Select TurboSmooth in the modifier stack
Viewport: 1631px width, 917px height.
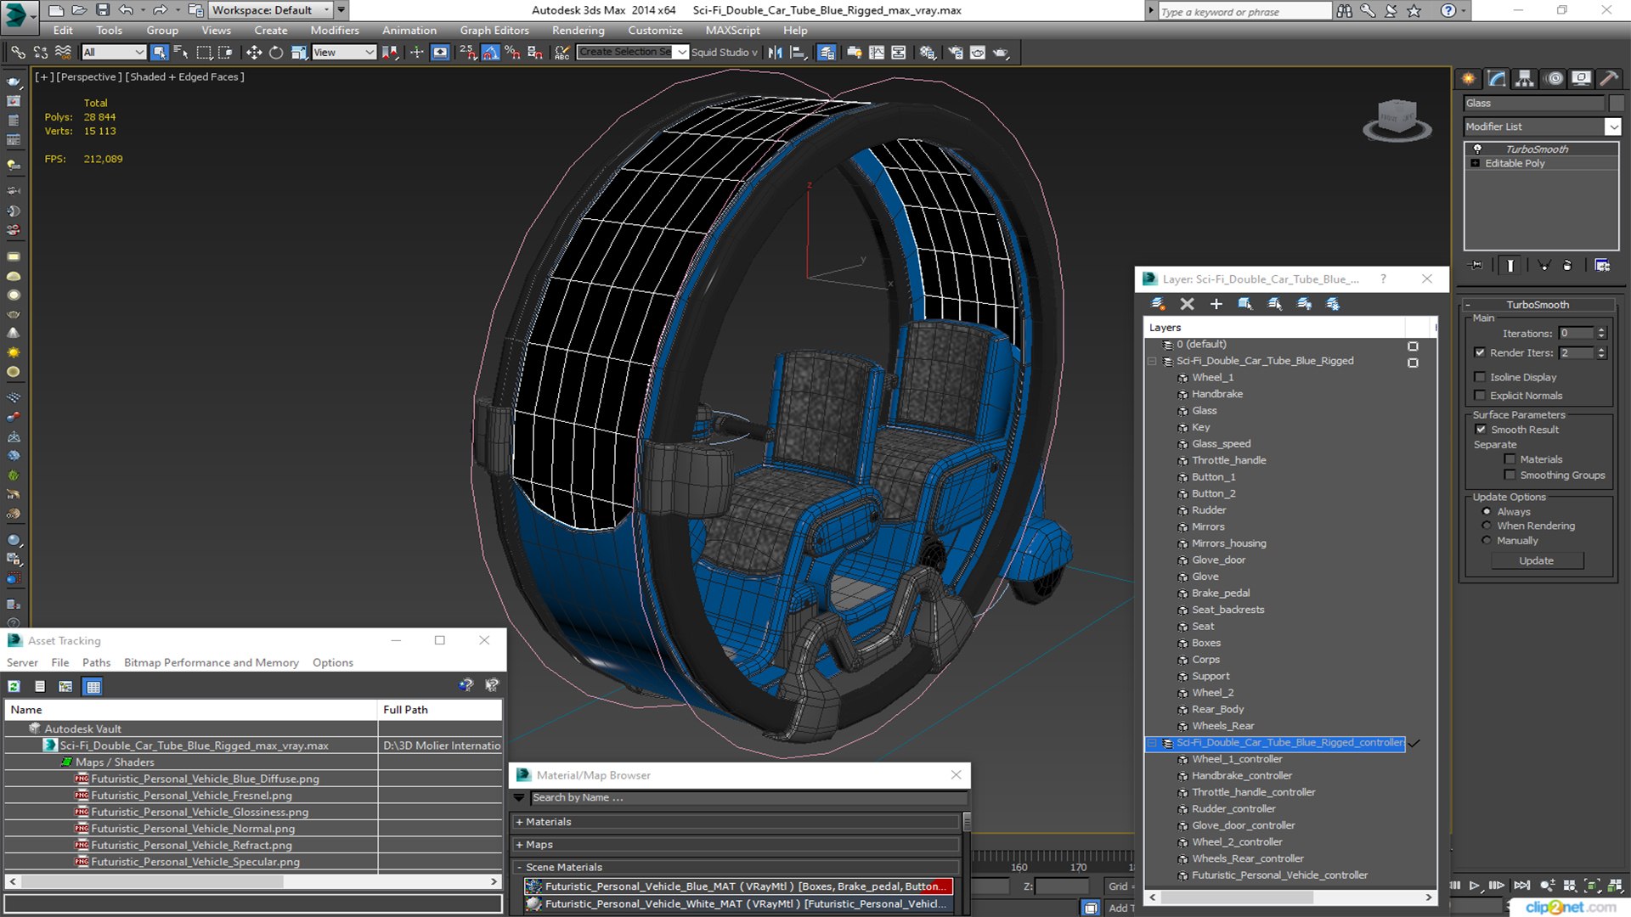[1537, 149]
